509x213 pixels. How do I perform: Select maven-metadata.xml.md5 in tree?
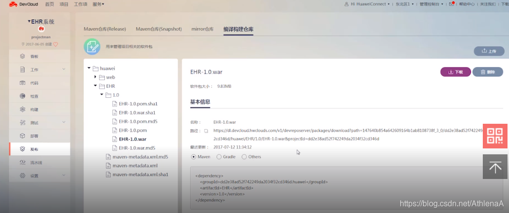click(x=140, y=157)
